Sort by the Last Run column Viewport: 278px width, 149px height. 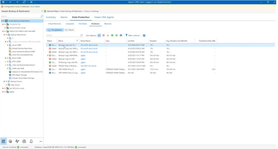pos(131,41)
